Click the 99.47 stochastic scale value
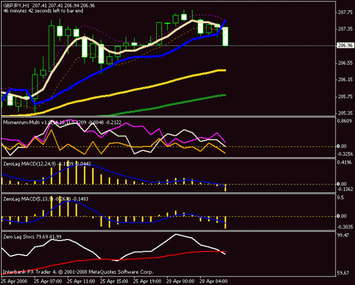Viewport: 355px width, 285px height. (x=343, y=236)
